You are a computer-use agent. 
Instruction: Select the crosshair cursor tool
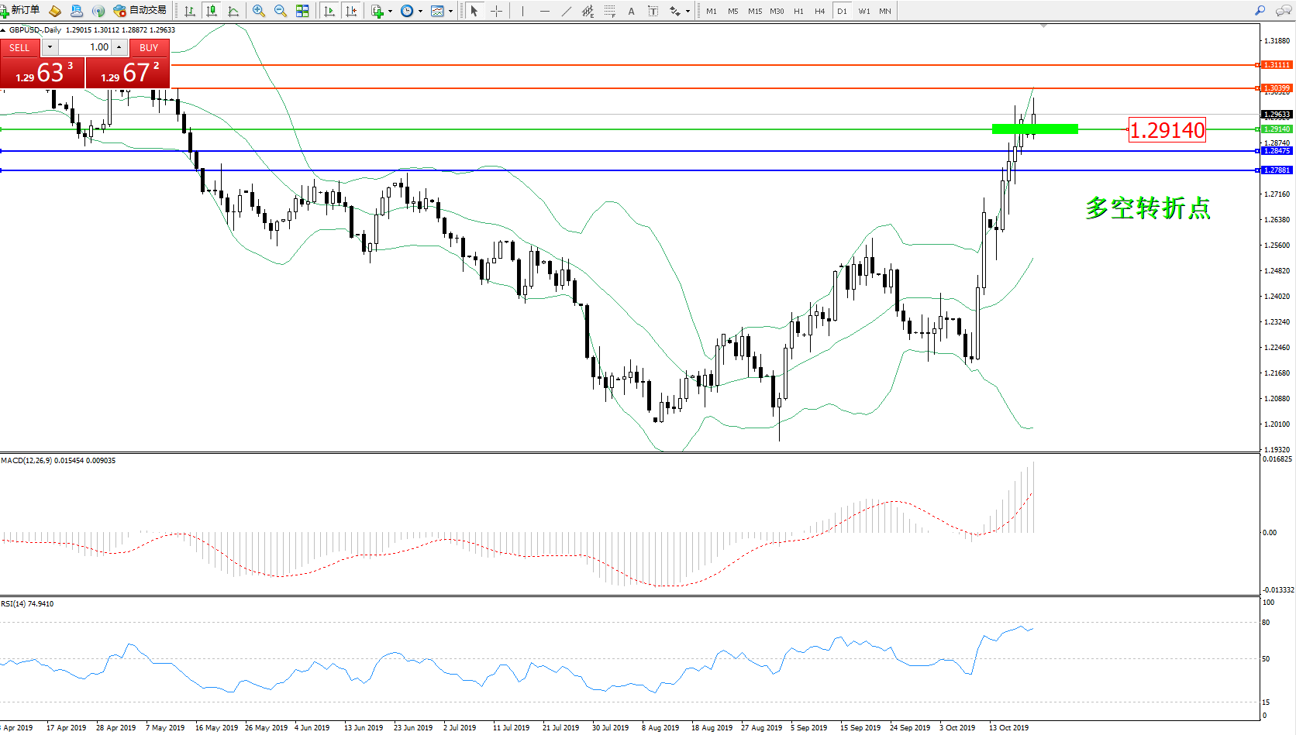496,11
